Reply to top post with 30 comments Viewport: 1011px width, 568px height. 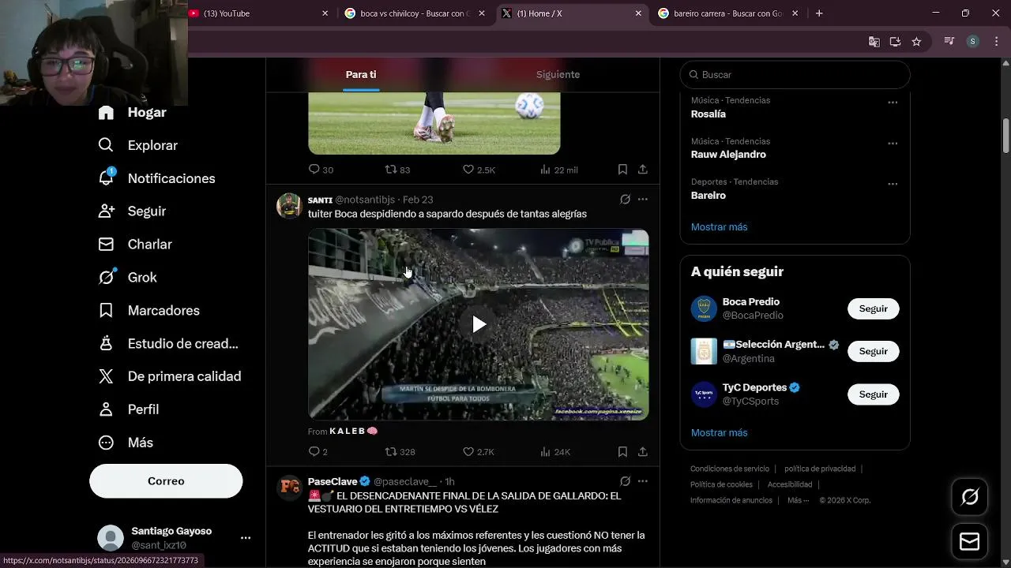(320, 170)
